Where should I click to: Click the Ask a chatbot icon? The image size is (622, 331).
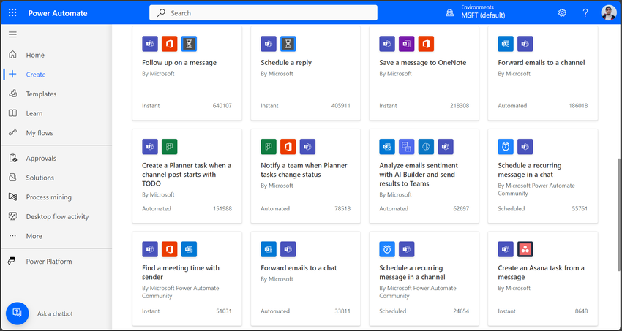click(x=17, y=313)
